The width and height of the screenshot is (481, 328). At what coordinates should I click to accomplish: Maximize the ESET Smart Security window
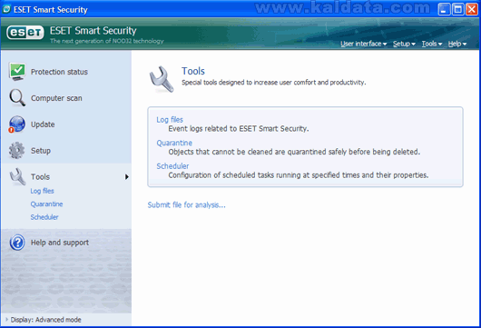pyautogui.click(x=457, y=9)
